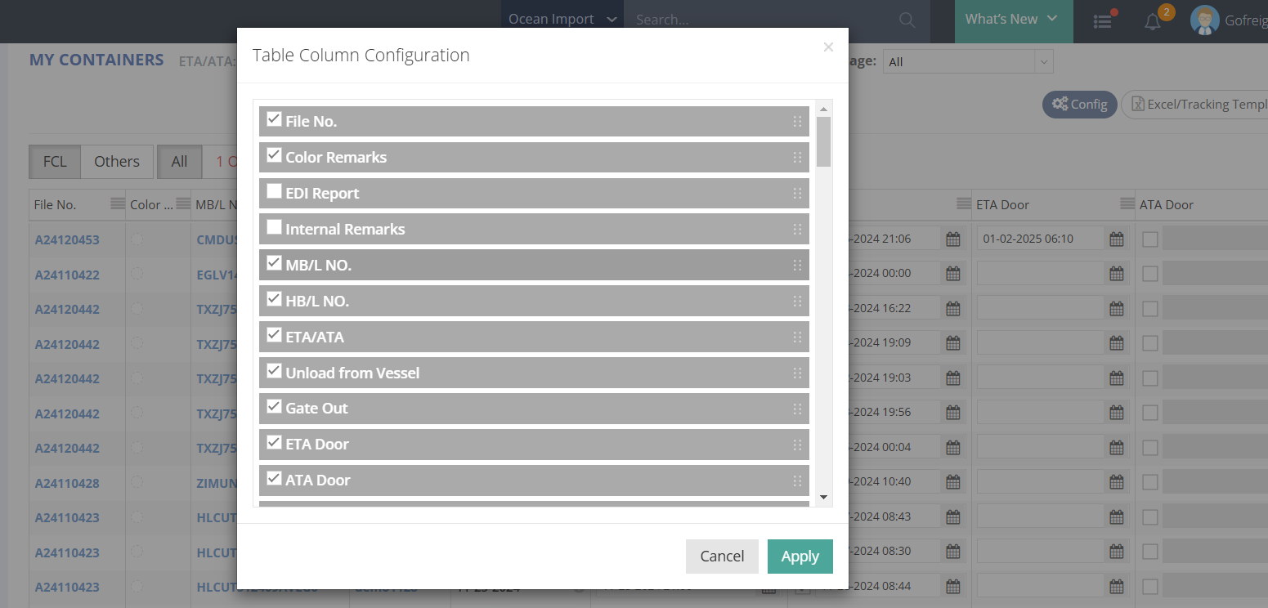Select the FCL tab
Image resolution: width=1268 pixels, height=608 pixels.
pos(55,162)
